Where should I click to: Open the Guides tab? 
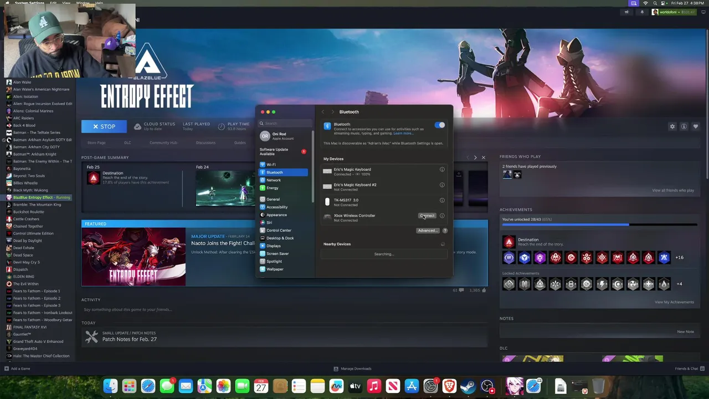point(240,142)
